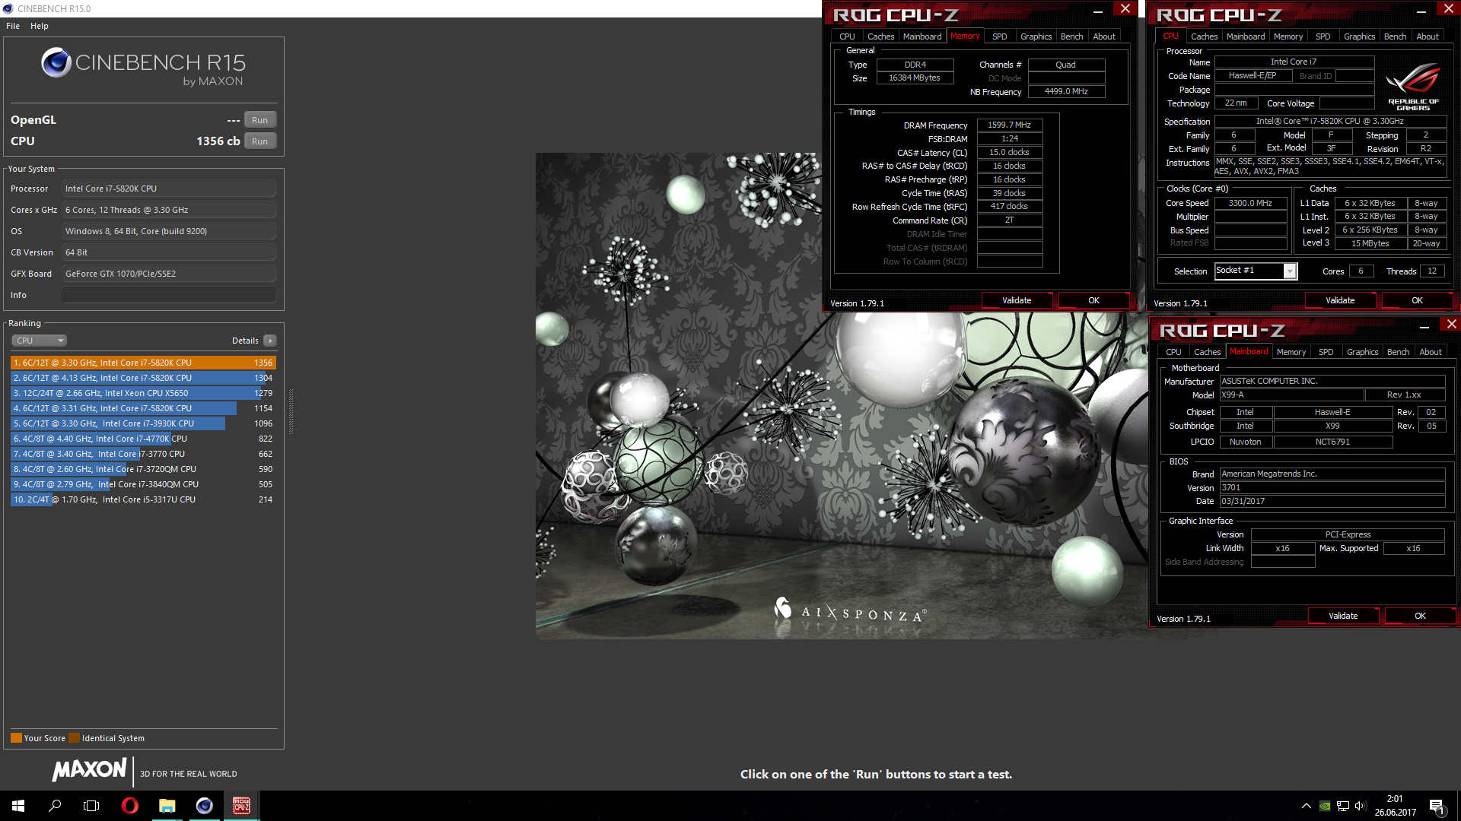Open the Windows Start menu
Image resolution: width=1461 pixels, height=821 pixels.
tap(18, 806)
